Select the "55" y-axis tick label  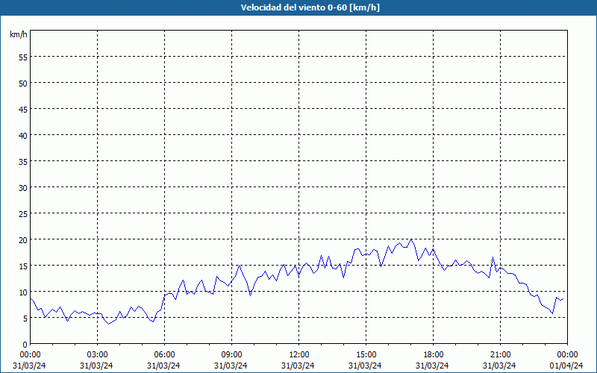pyautogui.click(x=23, y=57)
